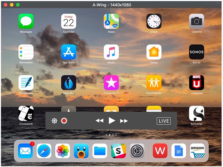Open the Sonos app
The height and width of the screenshot is (167, 223).
click(x=197, y=52)
